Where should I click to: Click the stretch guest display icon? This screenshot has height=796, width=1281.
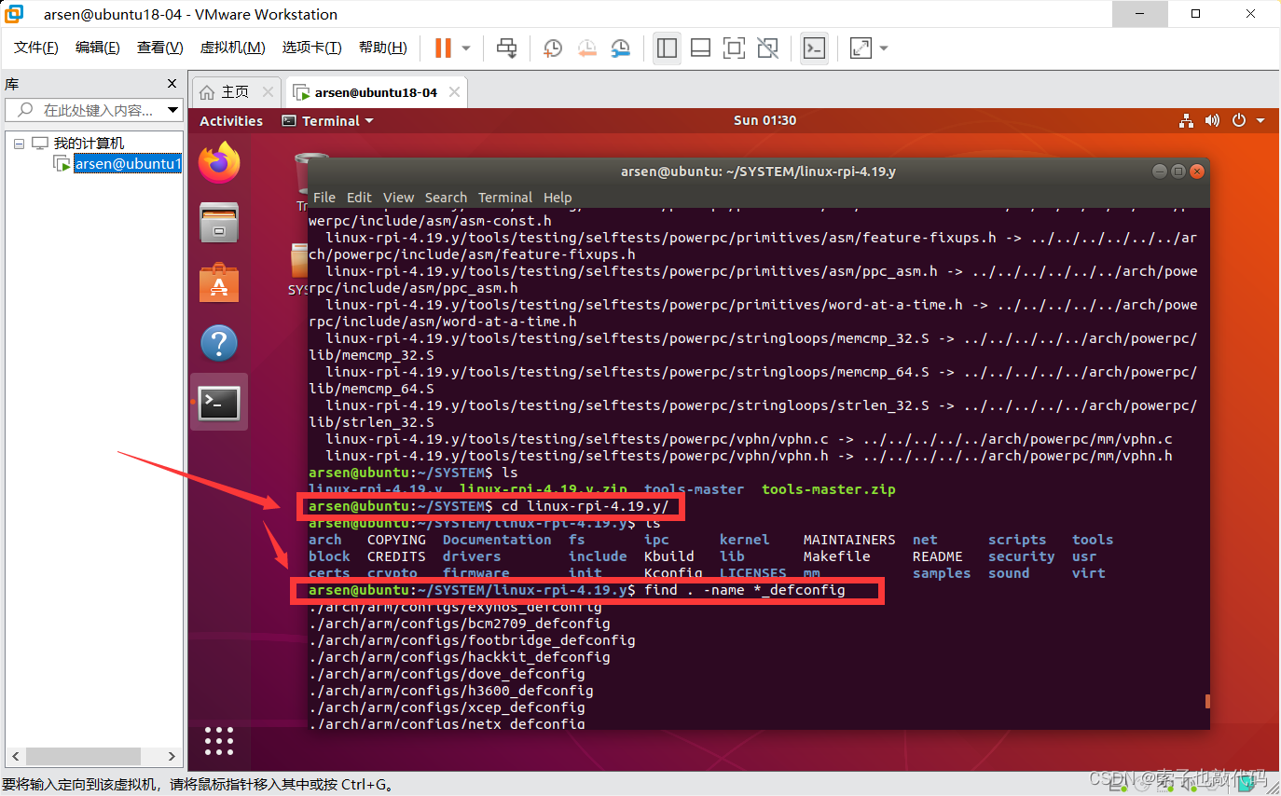(861, 48)
